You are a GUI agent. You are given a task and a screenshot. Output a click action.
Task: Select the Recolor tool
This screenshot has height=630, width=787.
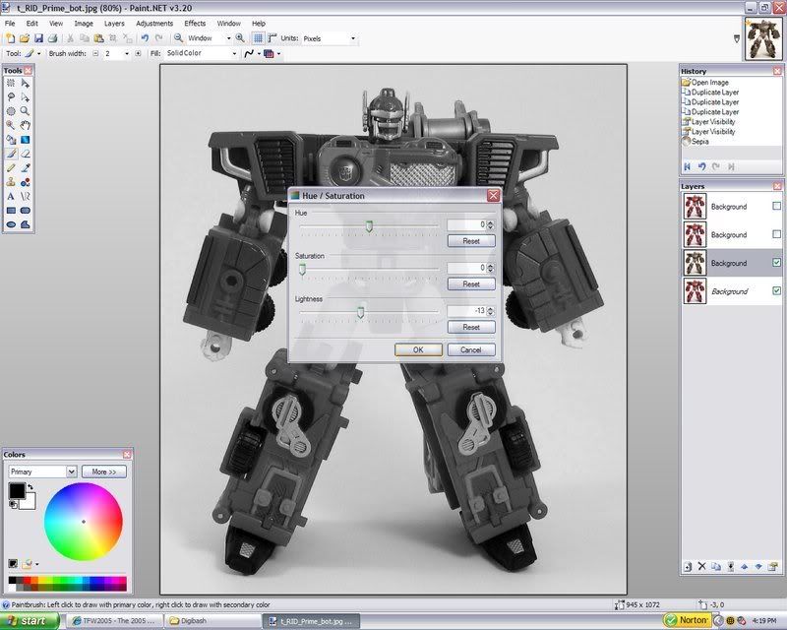pos(26,182)
